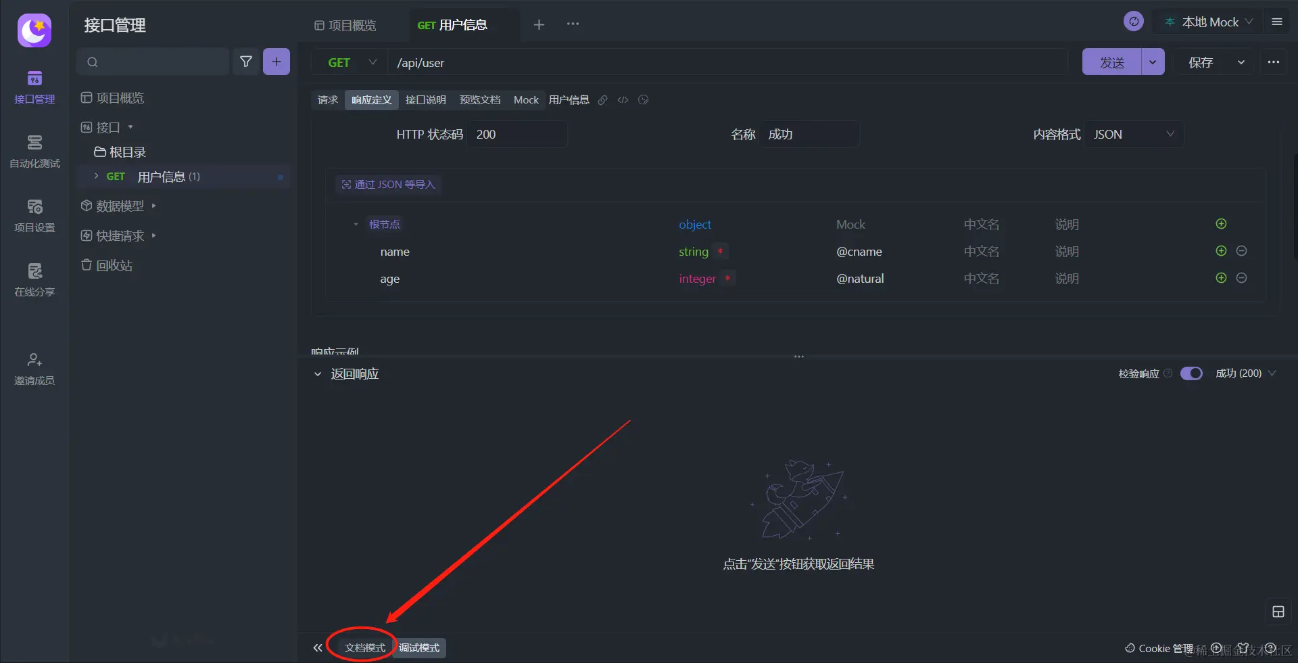Toggle the 校验响应 switch
Image resolution: width=1298 pixels, height=663 pixels.
point(1191,373)
